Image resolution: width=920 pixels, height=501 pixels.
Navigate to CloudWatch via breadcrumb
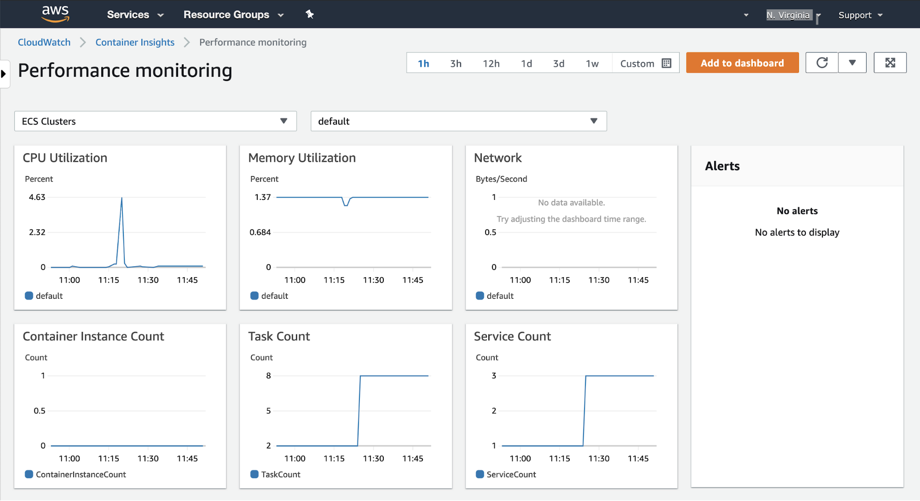click(x=44, y=42)
